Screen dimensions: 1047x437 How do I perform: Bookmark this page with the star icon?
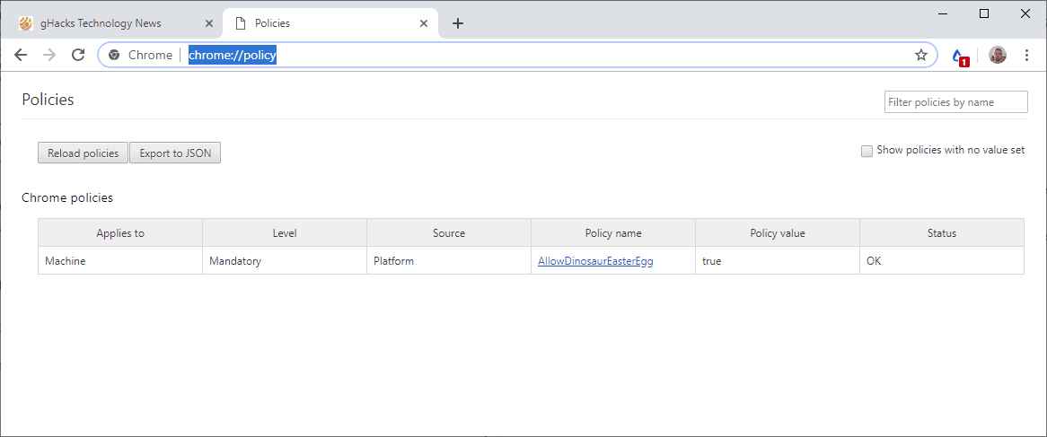click(920, 55)
